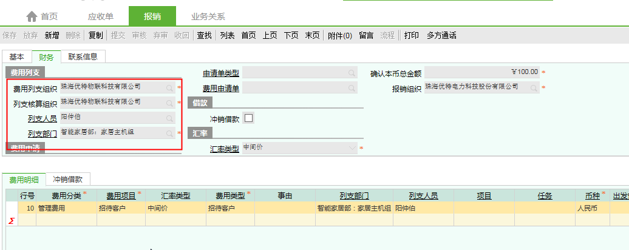Expand the 汇率类型 dropdown arrow
Viewport: 629px width, 250px height.
[x=353, y=148]
